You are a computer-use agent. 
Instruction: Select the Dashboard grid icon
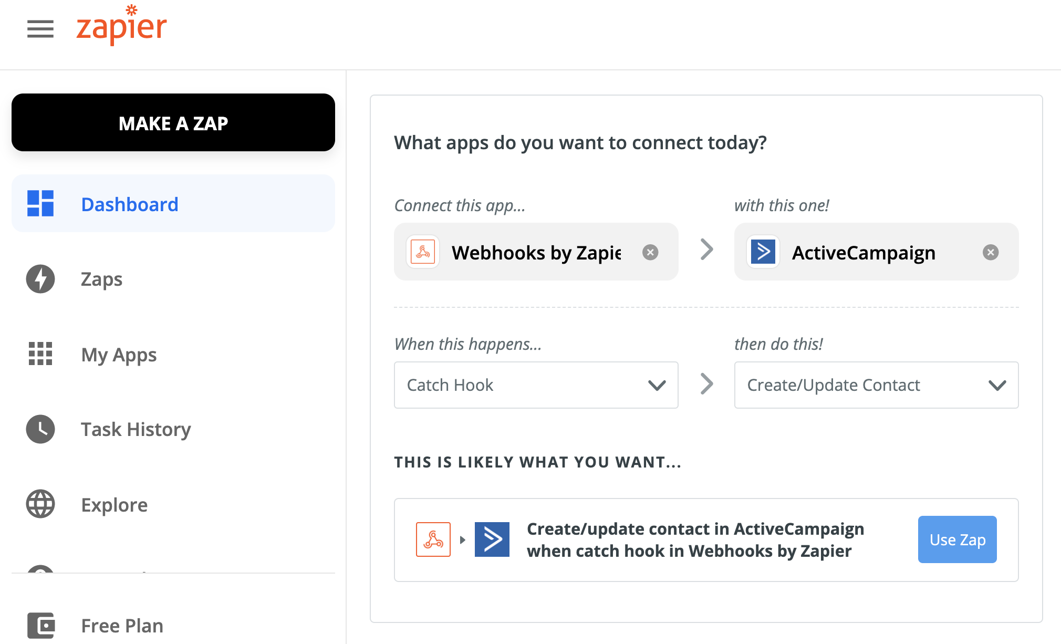coord(40,204)
